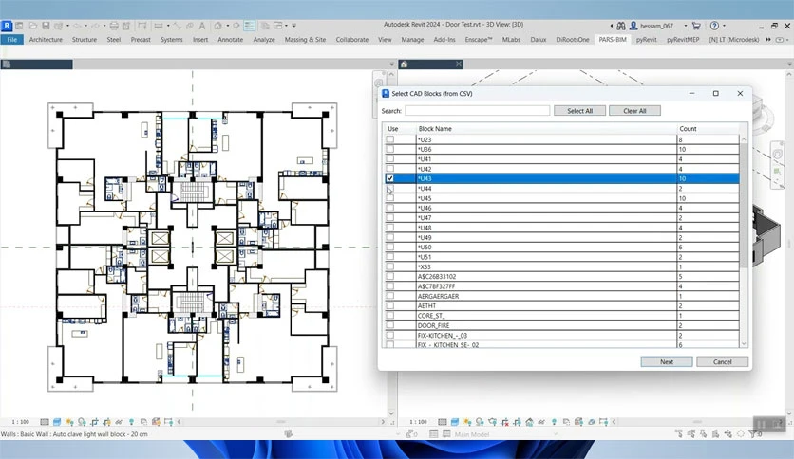Click the block list vertical scrollbar
The width and height of the screenshot is (794, 459).
(744, 205)
